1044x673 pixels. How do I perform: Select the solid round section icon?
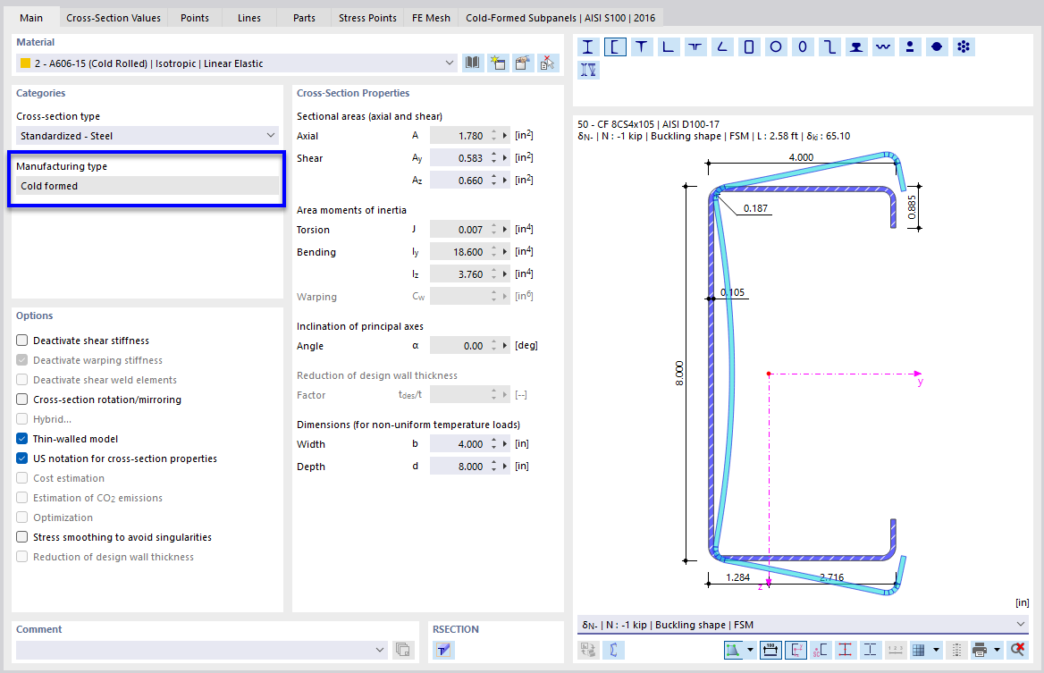(x=937, y=46)
